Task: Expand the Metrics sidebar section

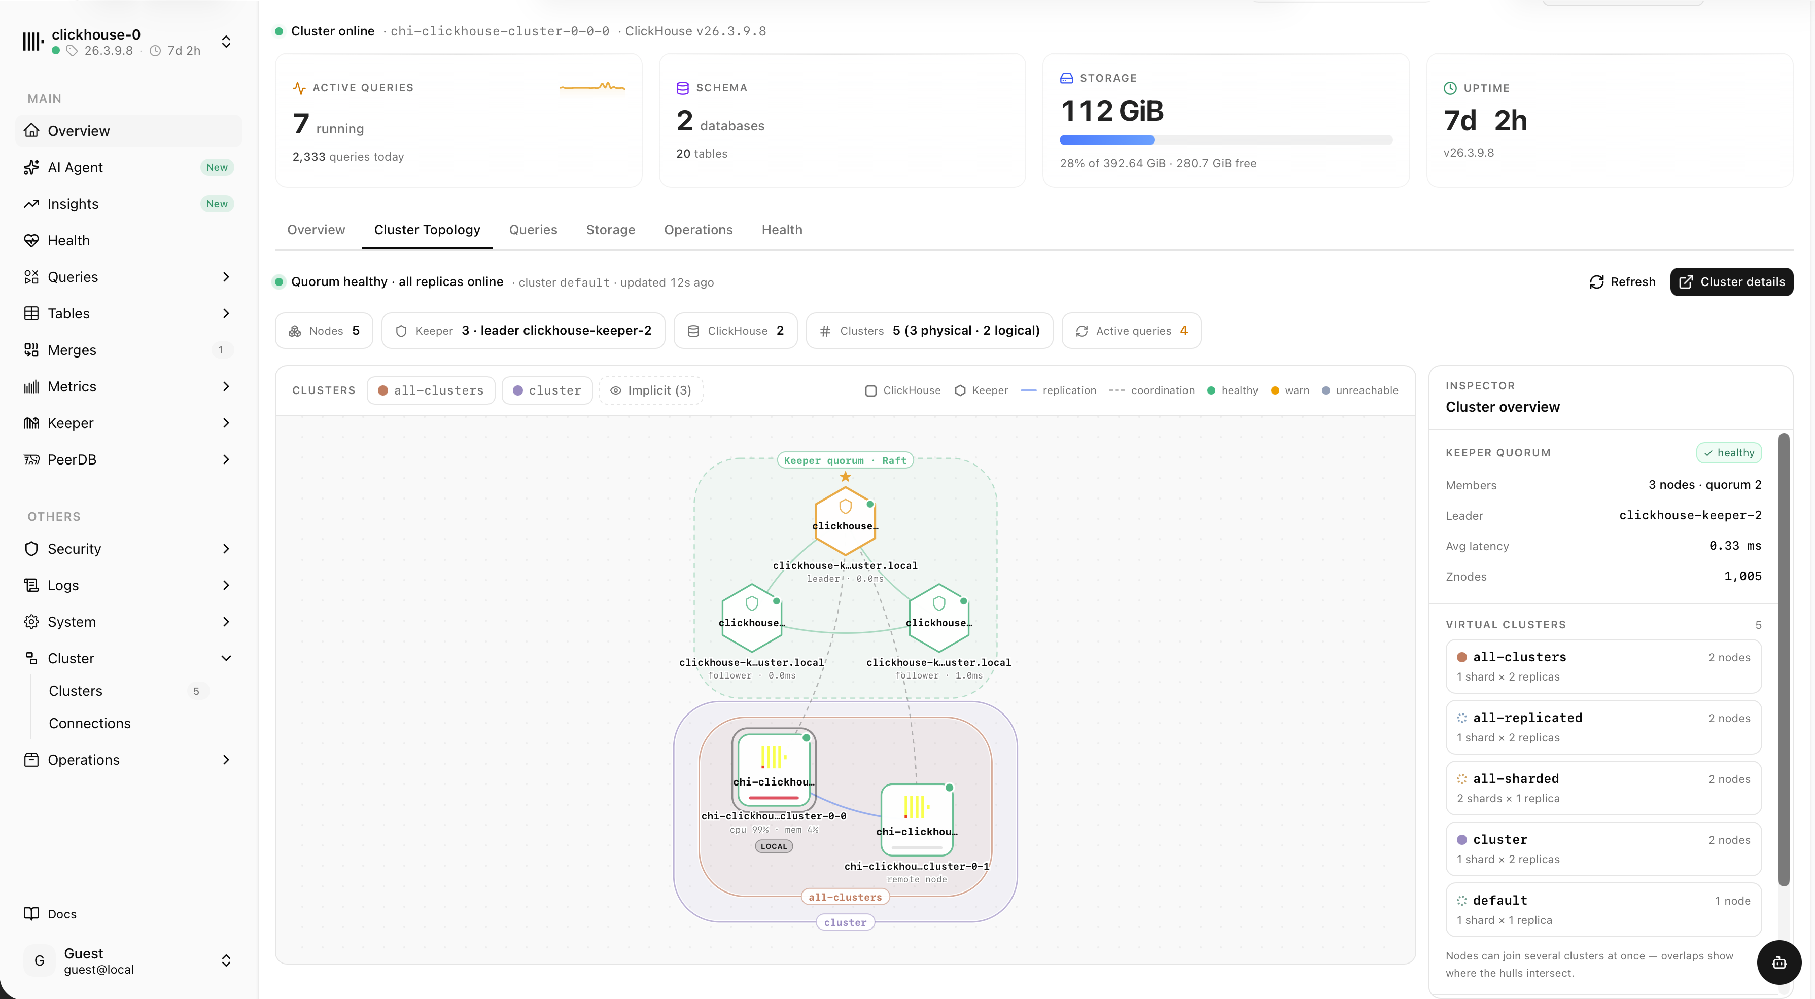Action: pos(226,387)
